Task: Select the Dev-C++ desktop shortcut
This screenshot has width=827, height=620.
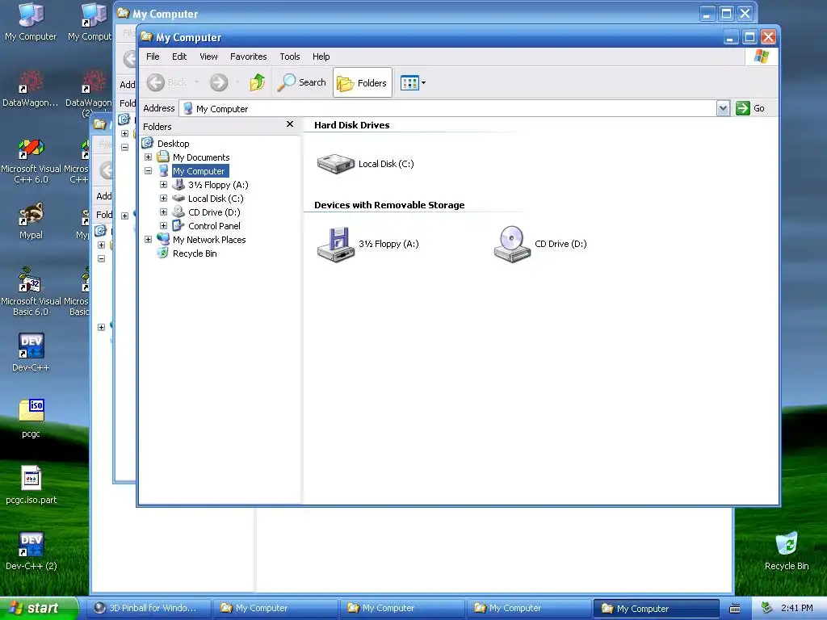Action: coord(31,353)
